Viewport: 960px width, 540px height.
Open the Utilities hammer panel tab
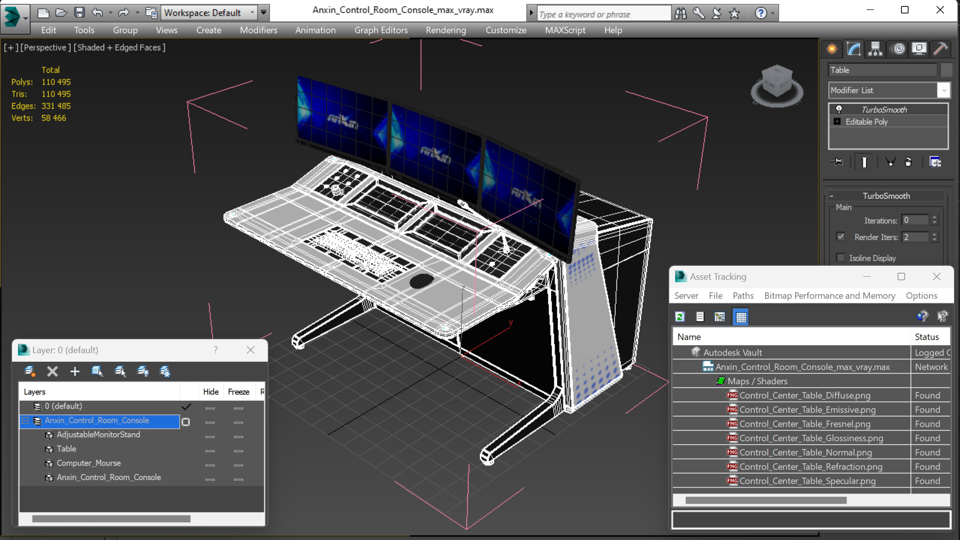941,49
